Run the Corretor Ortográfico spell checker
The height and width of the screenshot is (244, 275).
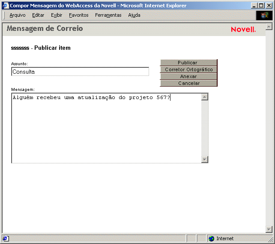coord(189,69)
